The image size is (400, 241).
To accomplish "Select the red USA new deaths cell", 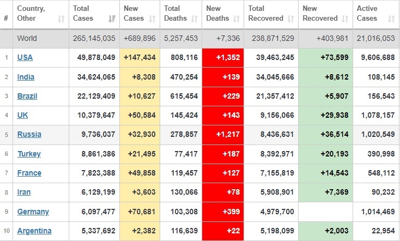I will (223, 57).
